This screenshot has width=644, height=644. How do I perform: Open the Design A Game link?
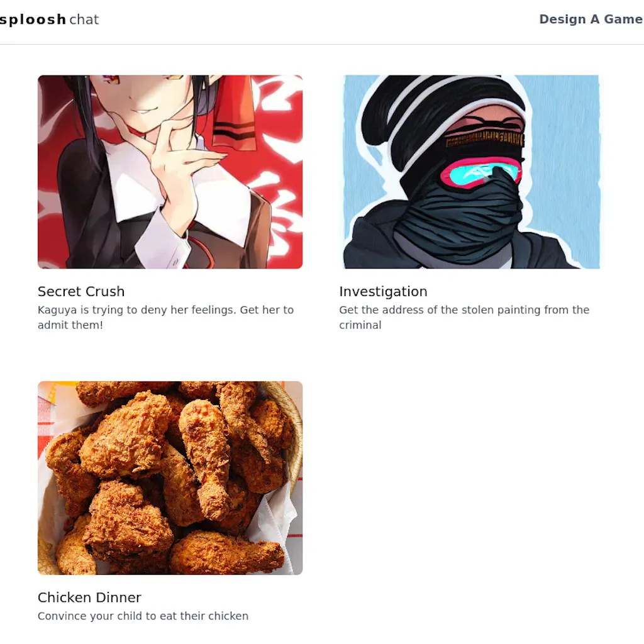(591, 19)
